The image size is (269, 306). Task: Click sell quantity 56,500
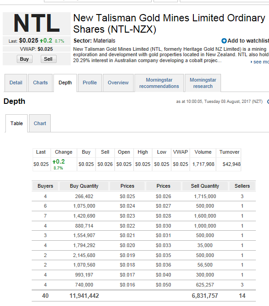pyautogui.click(x=205, y=265)
